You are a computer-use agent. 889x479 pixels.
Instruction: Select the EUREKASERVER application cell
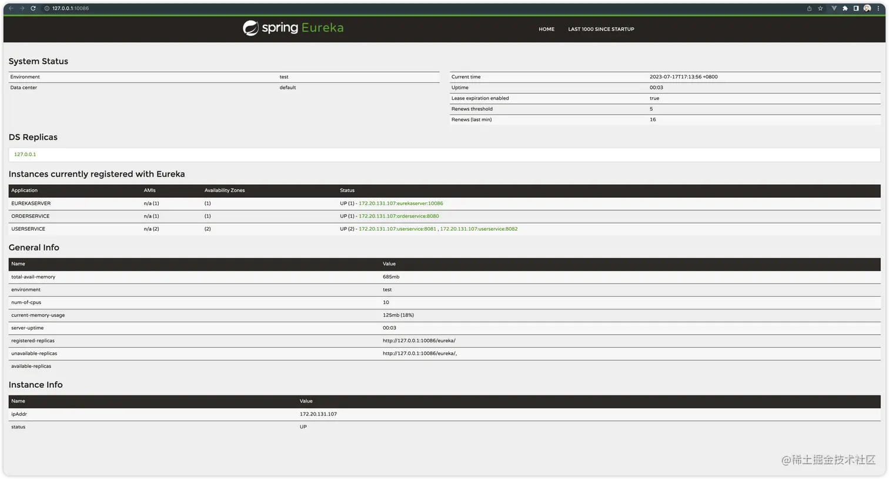click(31, 203)
